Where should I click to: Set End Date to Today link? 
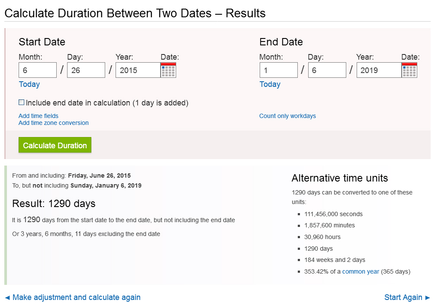click(x=270, y=84)
